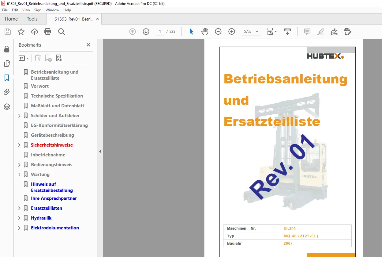Go to Maßblatt und Datenblatt bookmark
The width and height of the screenshot is (382, 257).
click(x=58, y=106)
